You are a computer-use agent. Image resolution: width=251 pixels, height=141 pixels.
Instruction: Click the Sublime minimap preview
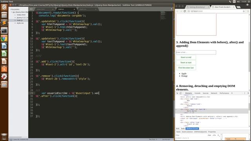(x=163, y=16)
